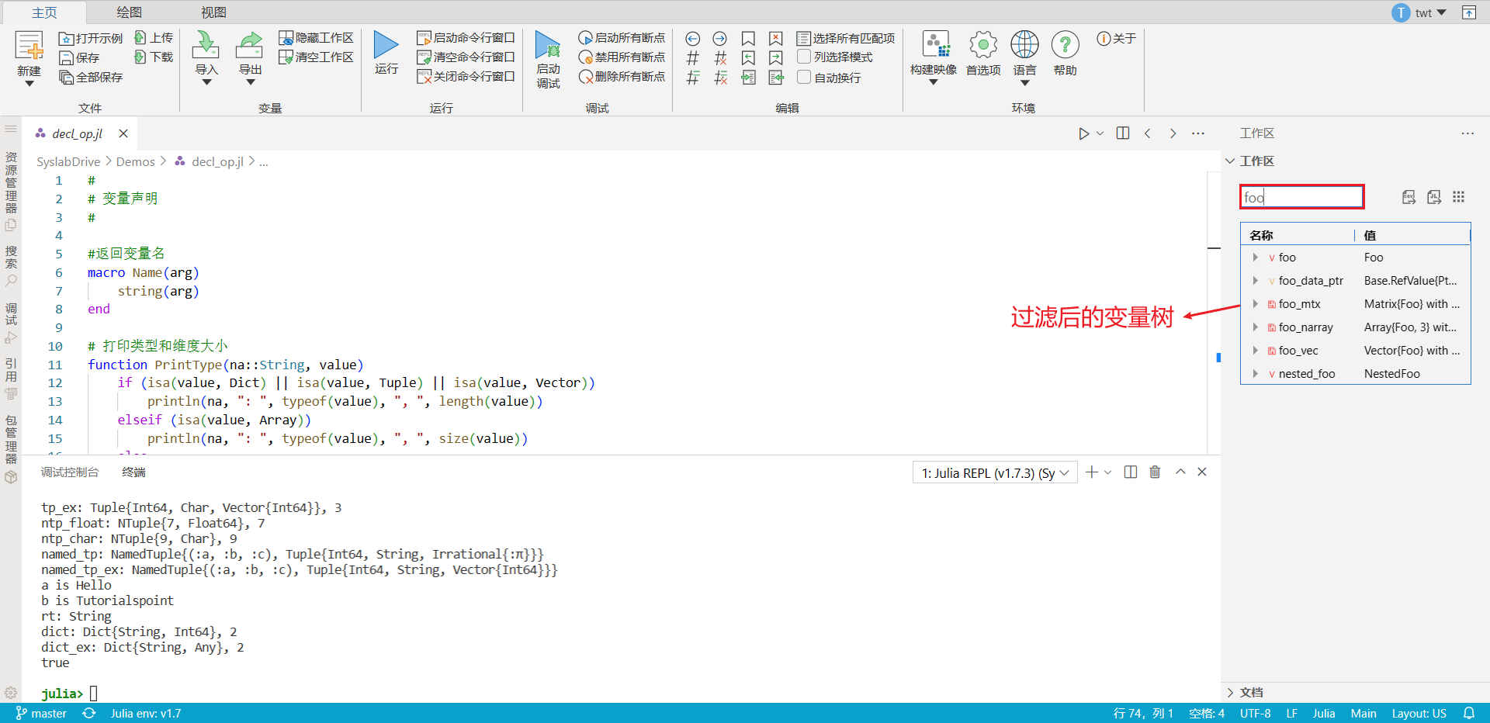This screenshot has height=723, width=1490.
Task: Open the twt user account dropdown
Action: pyautogui.click(x=1419, y=12)
